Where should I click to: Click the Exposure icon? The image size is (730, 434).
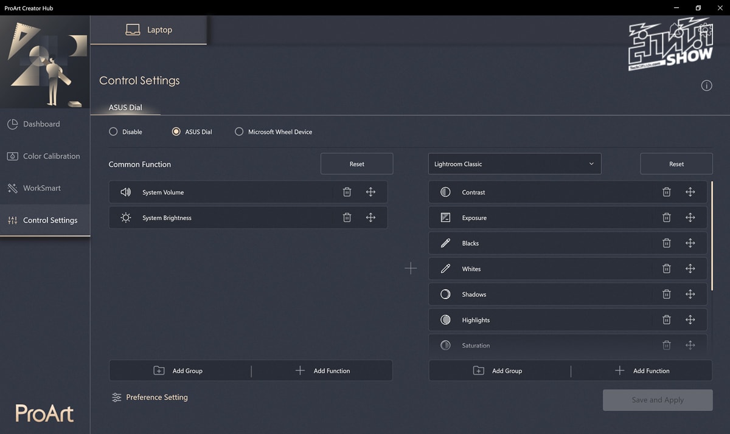[445, 218]
